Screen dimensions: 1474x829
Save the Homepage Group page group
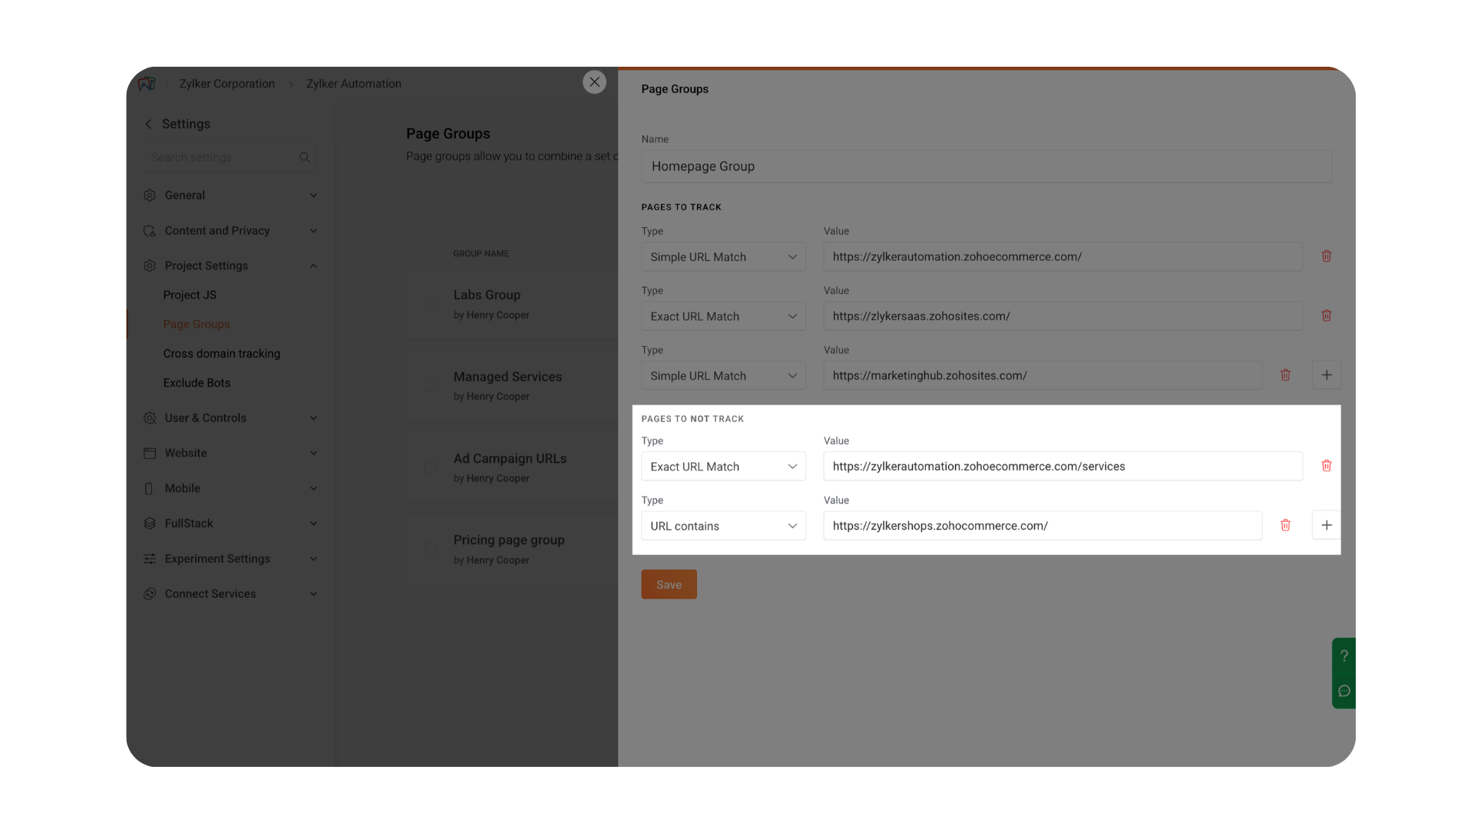coord(669,585)
